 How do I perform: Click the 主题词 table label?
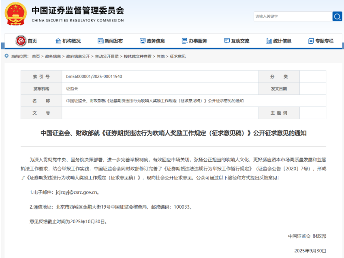279,113
